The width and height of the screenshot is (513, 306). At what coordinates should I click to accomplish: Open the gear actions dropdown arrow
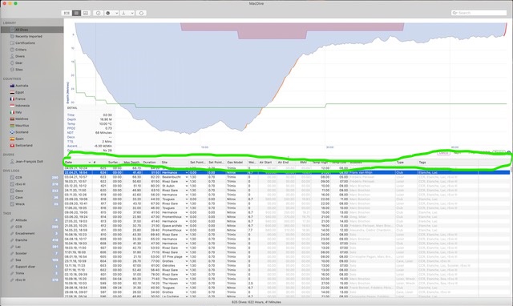116,13
